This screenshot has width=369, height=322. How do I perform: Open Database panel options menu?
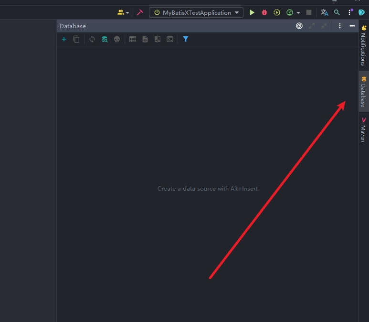tap(340, 26)
